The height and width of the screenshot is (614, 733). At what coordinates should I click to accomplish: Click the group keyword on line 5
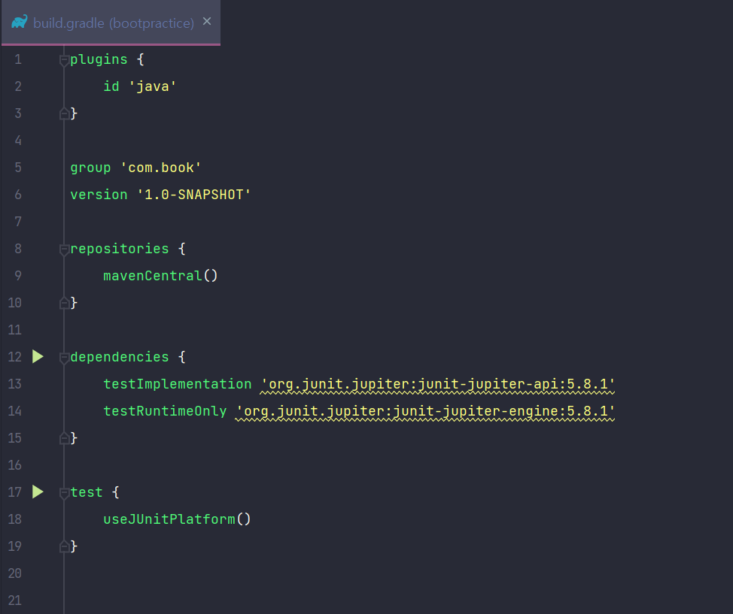click(x=91, y=168)
